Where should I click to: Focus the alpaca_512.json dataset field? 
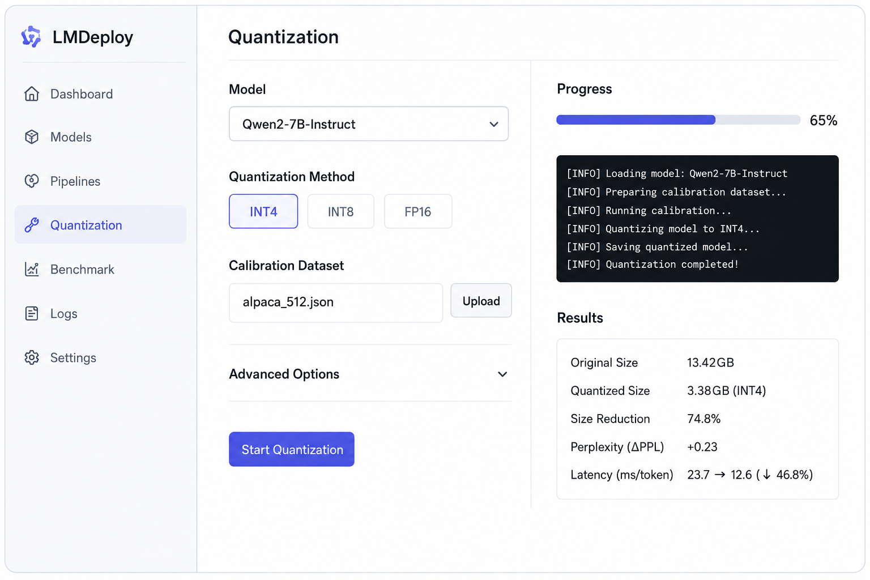pyautogui.click(x=336, y=302)
